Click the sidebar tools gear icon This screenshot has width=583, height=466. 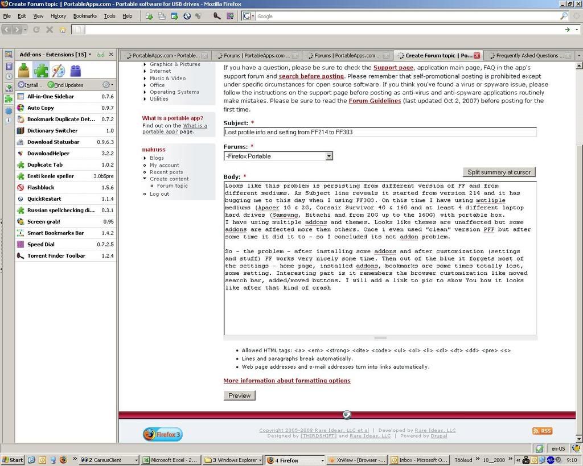click(x=106, y=85)
